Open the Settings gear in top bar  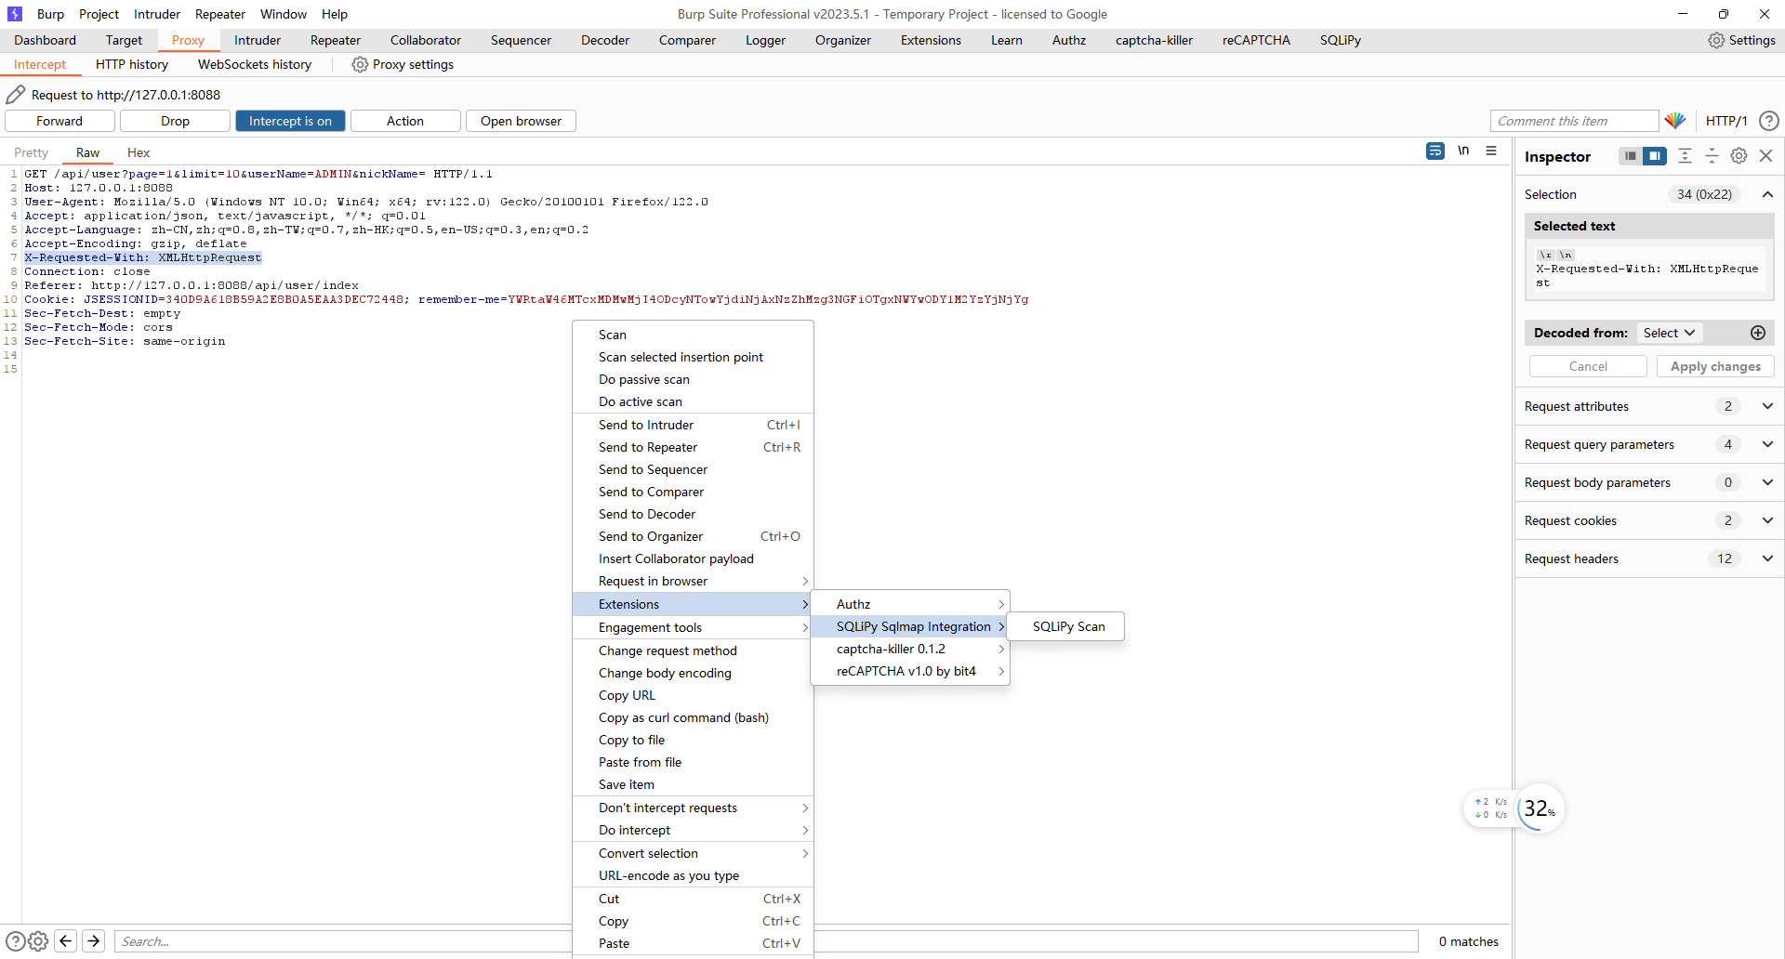click(1741, 40)
